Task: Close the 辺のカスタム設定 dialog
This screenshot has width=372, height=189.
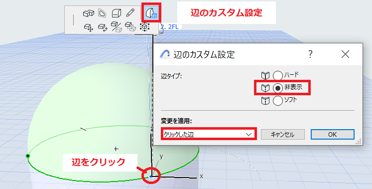Action: pos(345,54)
